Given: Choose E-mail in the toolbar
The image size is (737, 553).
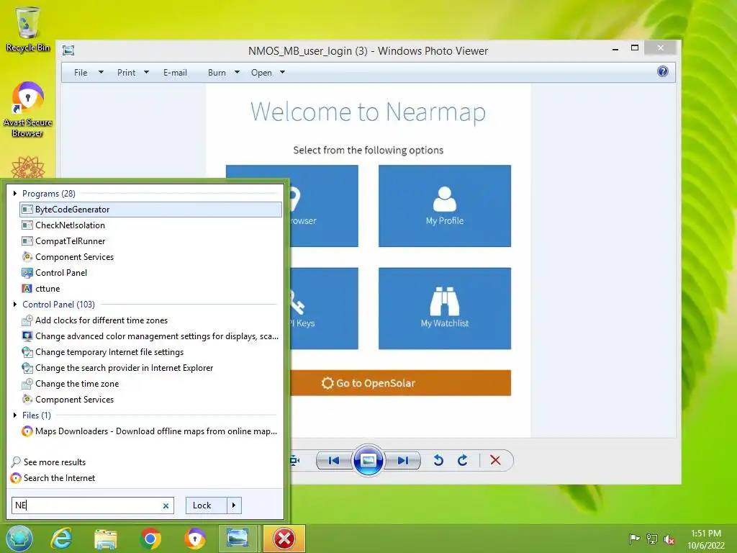Looking at the screenshot, I should [175, 73].
